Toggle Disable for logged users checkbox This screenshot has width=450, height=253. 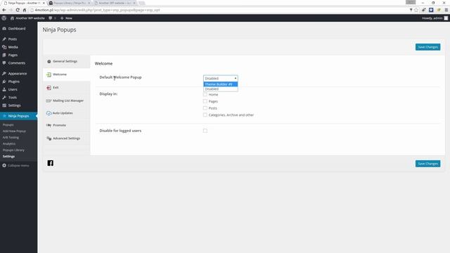pyautogui.click(x=205, y=131)
